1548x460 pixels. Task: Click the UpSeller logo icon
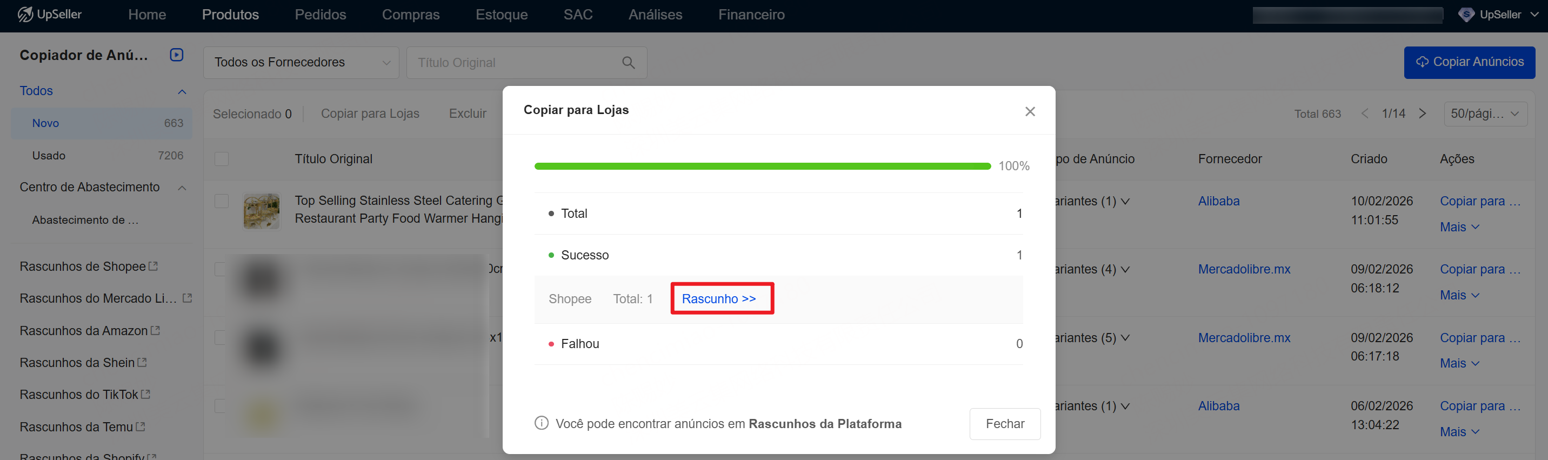coord(25,15)
